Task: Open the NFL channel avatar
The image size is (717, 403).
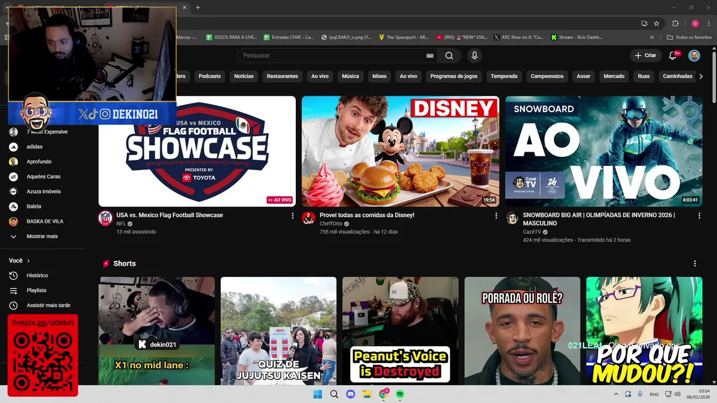Action: (x=105, y=218)
